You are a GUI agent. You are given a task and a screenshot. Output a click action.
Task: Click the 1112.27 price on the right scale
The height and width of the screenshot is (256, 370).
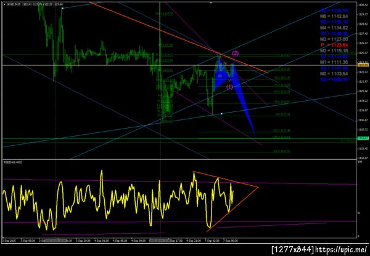362,158
